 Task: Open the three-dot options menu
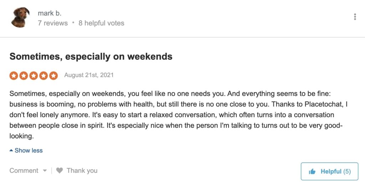click(x=355, y=17)
